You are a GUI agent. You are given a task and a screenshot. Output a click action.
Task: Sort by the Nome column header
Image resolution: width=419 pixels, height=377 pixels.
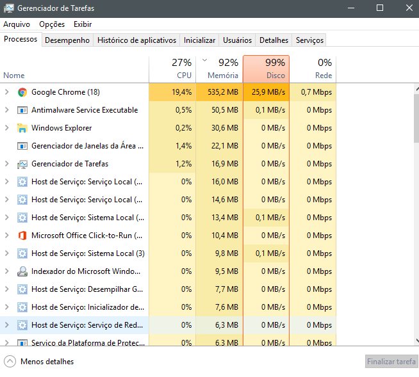[x=74, y=69]
